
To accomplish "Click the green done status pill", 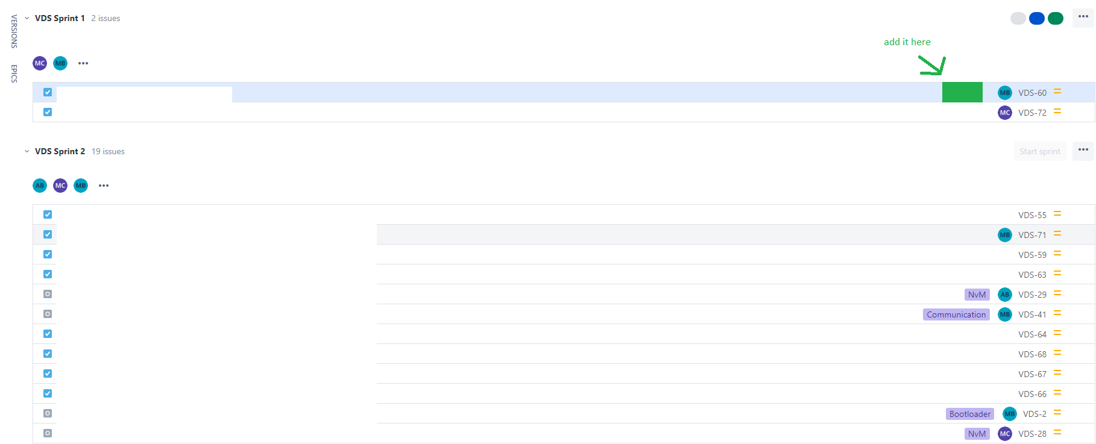I will 1056,18.
